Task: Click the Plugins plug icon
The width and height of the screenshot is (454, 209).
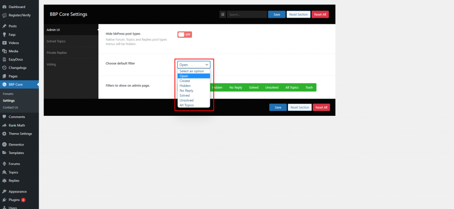Action: (x=4, y=200)
